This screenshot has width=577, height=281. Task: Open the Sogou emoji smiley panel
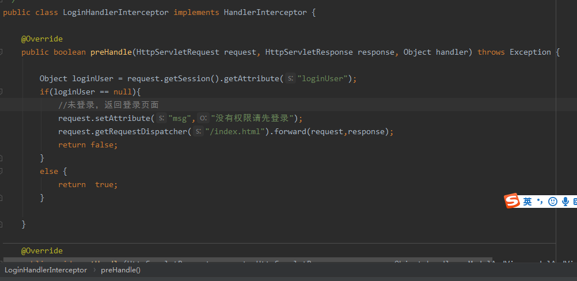coord(553,202)
